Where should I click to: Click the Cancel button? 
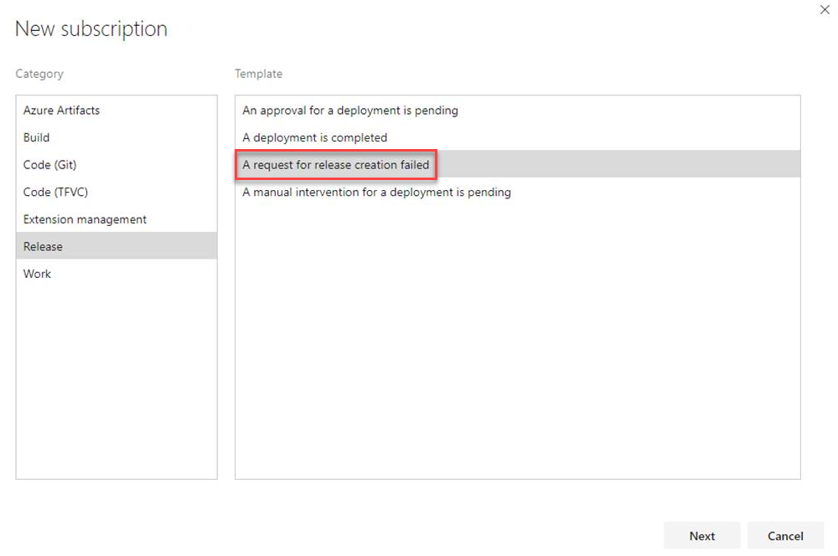(785, 536)
